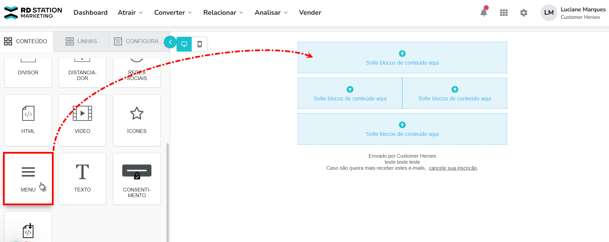
Task: Click the top full-width content drop zone
Action: [402, 58]
